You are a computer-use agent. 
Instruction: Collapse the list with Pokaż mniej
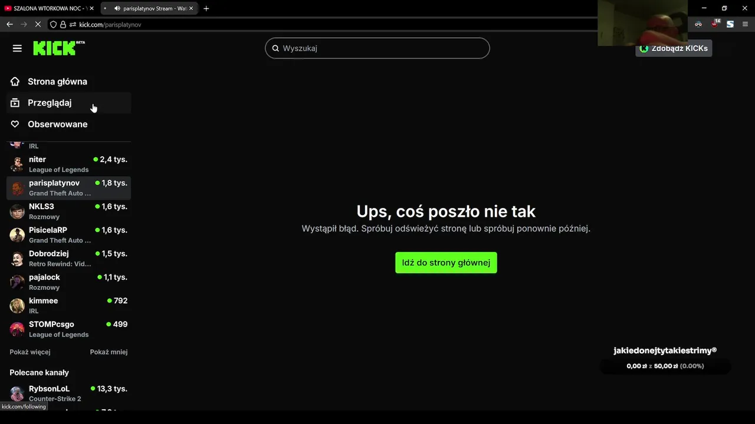tap(109, 352)
